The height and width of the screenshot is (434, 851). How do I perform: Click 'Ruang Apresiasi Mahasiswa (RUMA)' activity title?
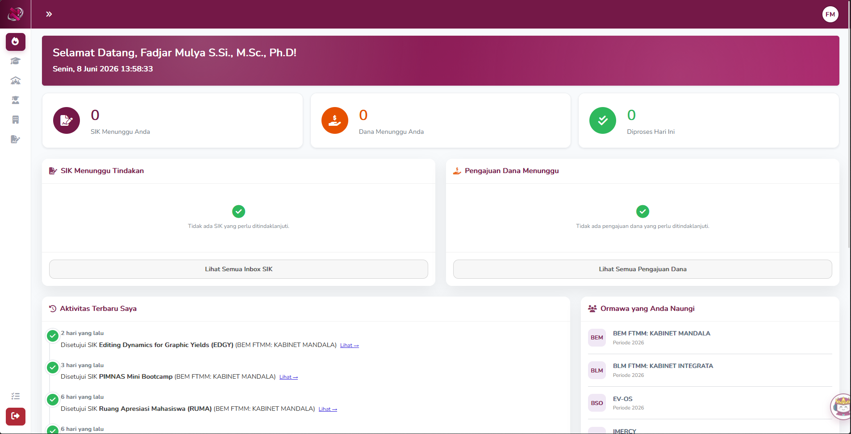(x=155, y=409)
